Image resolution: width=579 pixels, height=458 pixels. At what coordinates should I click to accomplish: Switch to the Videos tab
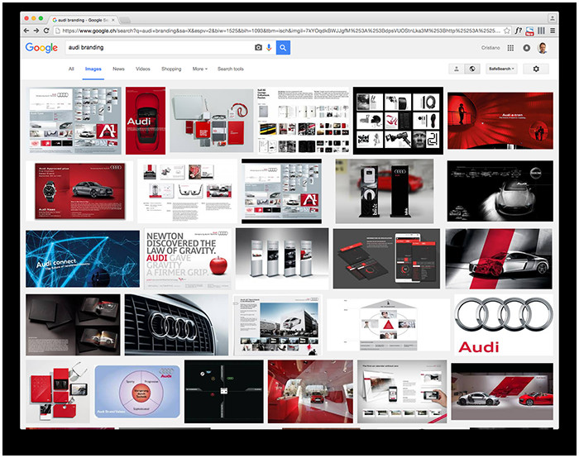click(x=143, y=69)
